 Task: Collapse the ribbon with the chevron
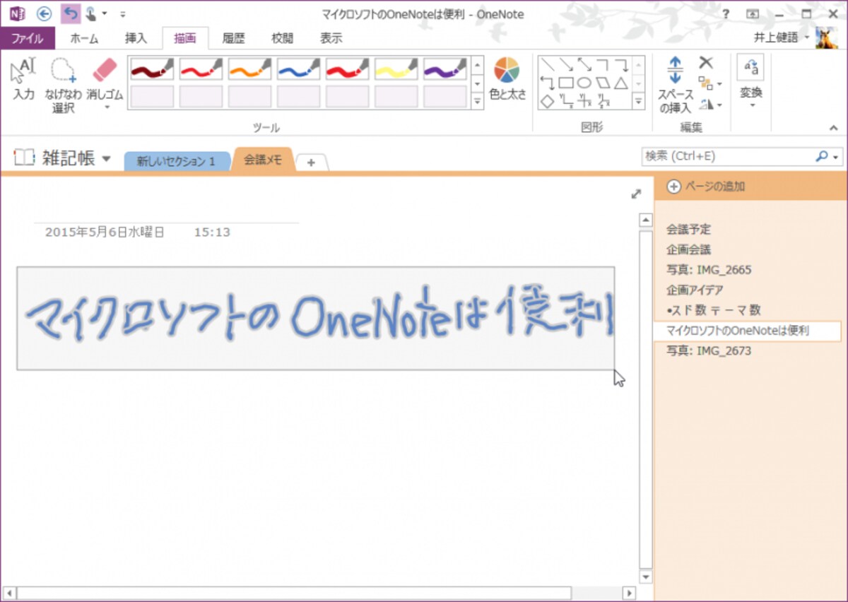click(x=832, y=127)
